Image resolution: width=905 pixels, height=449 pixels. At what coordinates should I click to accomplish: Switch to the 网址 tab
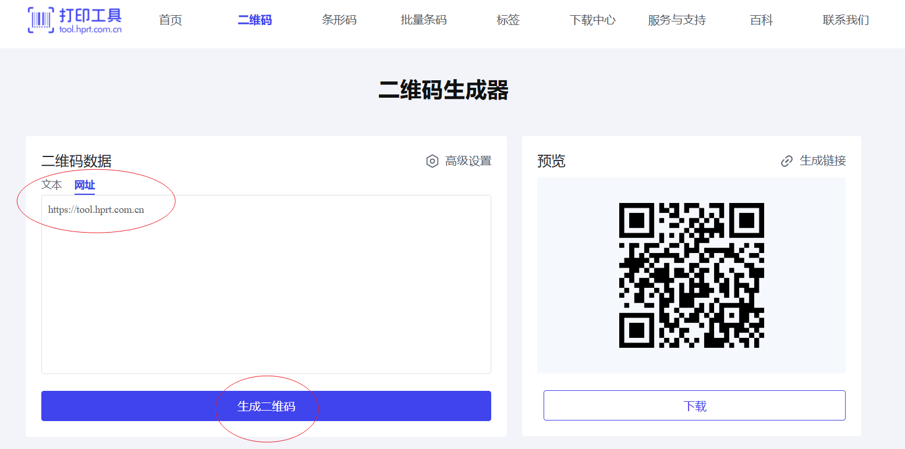84,186
